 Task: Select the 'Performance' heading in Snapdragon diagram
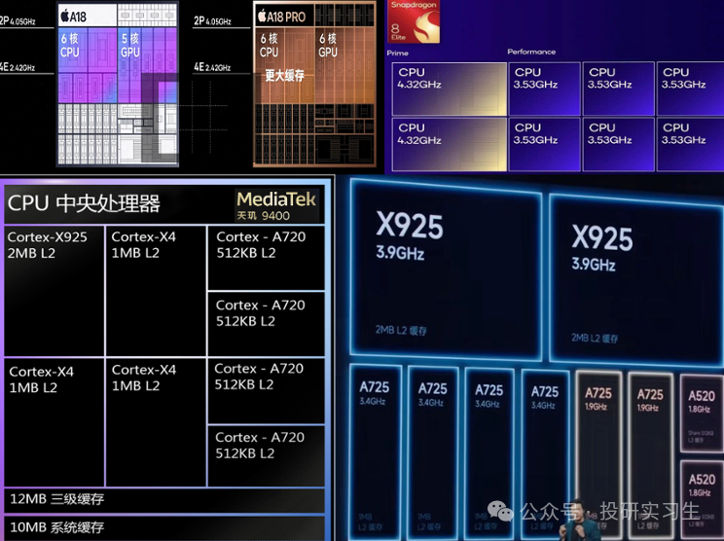531,52
